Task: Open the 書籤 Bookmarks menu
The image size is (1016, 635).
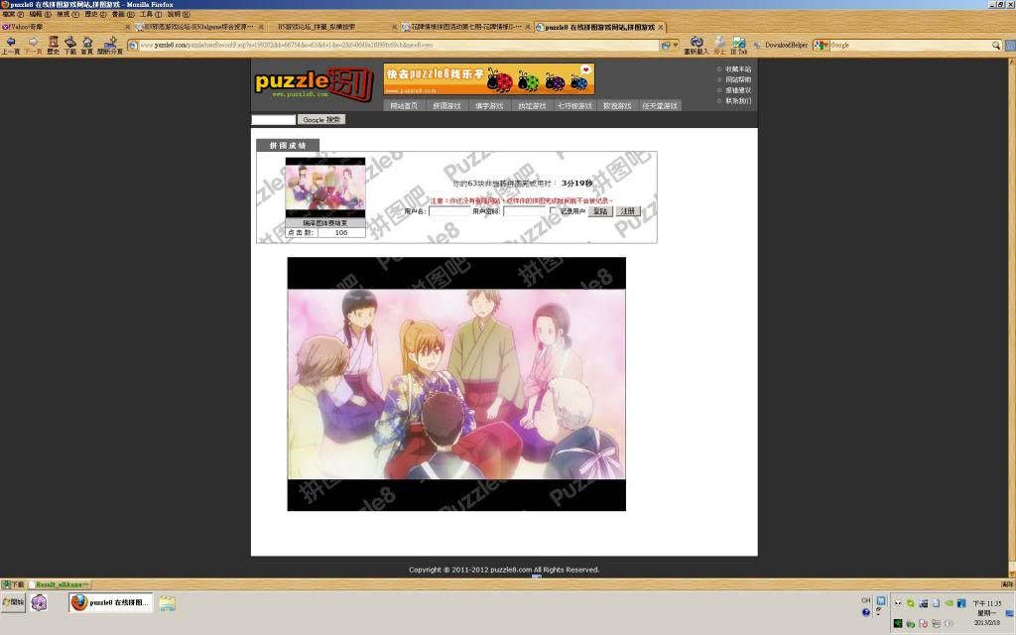Action: (123, 14)
